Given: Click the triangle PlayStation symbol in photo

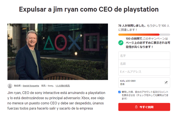Looking at the screenshot, I should click(x=49, y=43).
